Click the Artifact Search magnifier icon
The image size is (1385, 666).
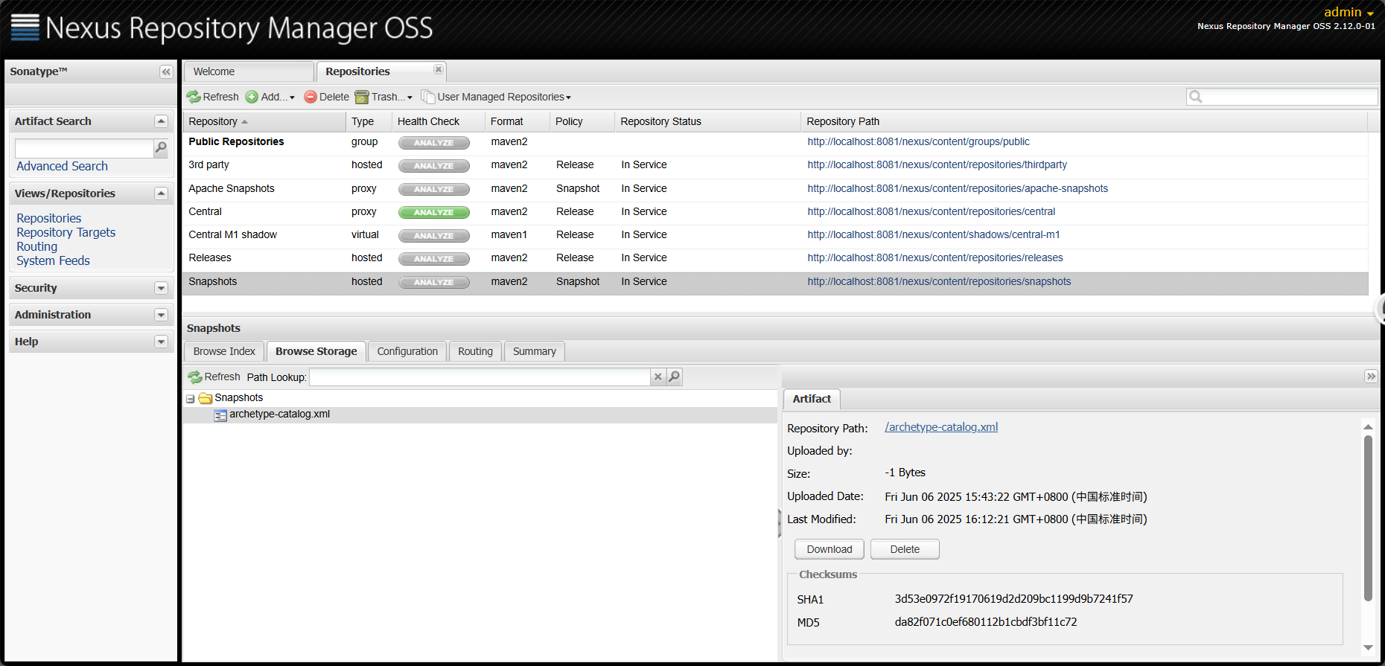(x=161, y=148)
